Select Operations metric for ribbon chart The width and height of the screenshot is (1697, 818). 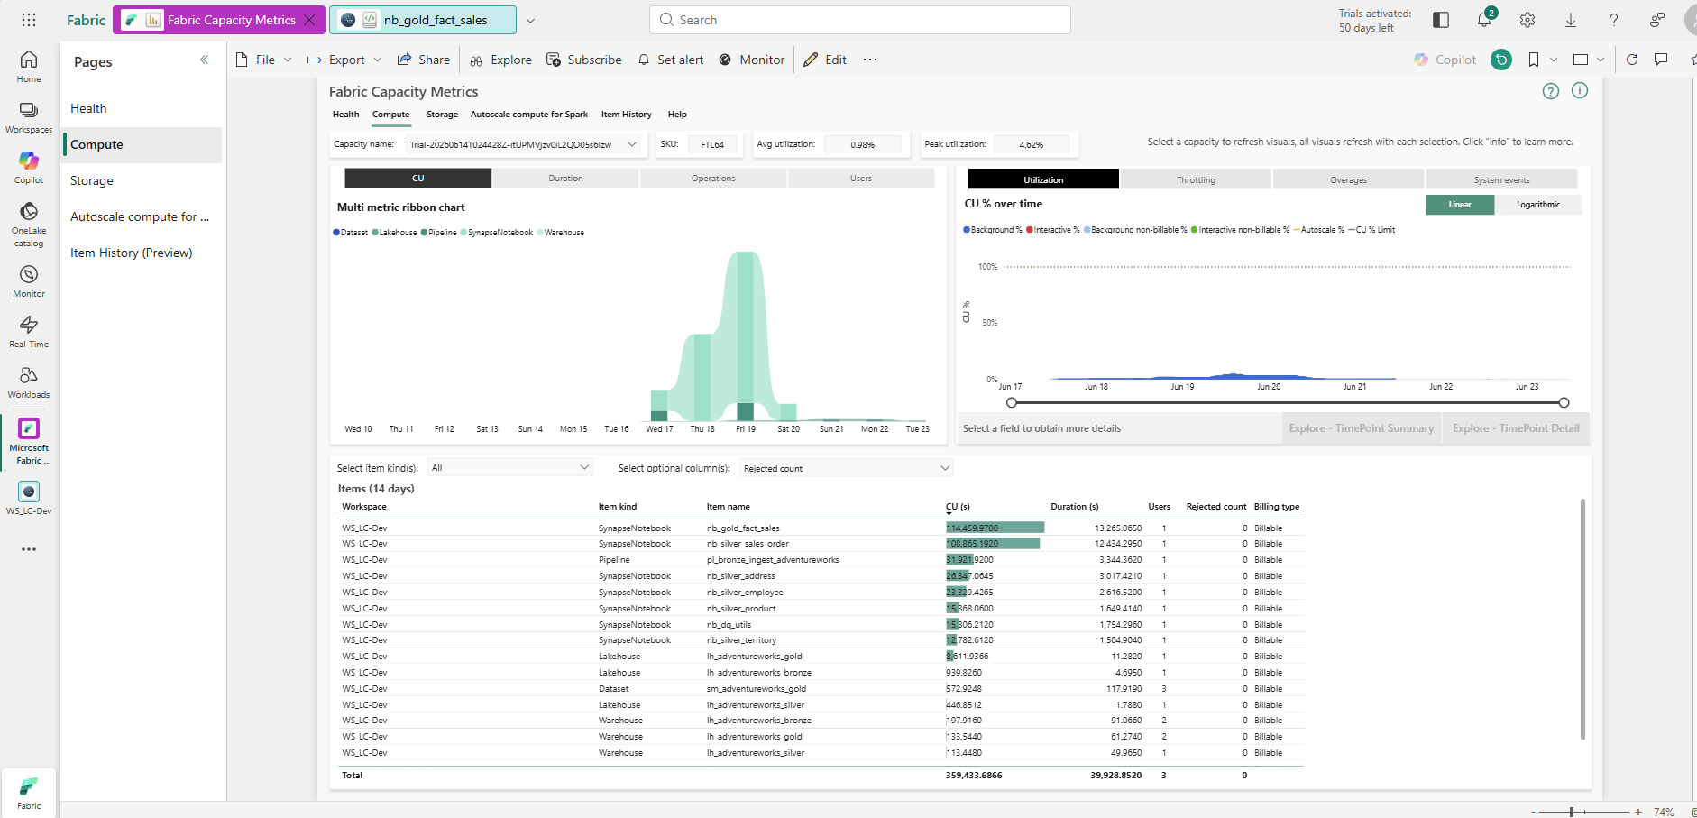click(x=713, y=179)
